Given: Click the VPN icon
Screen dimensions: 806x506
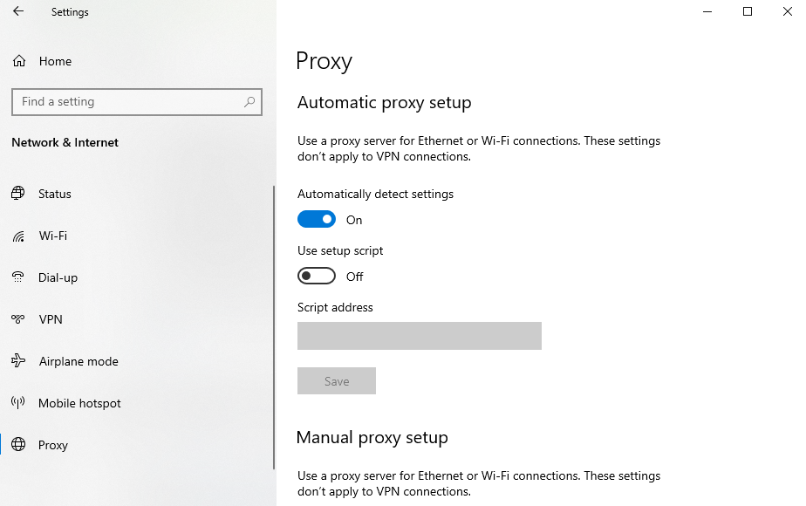Looking at the screenshot, I should [18, 319].
